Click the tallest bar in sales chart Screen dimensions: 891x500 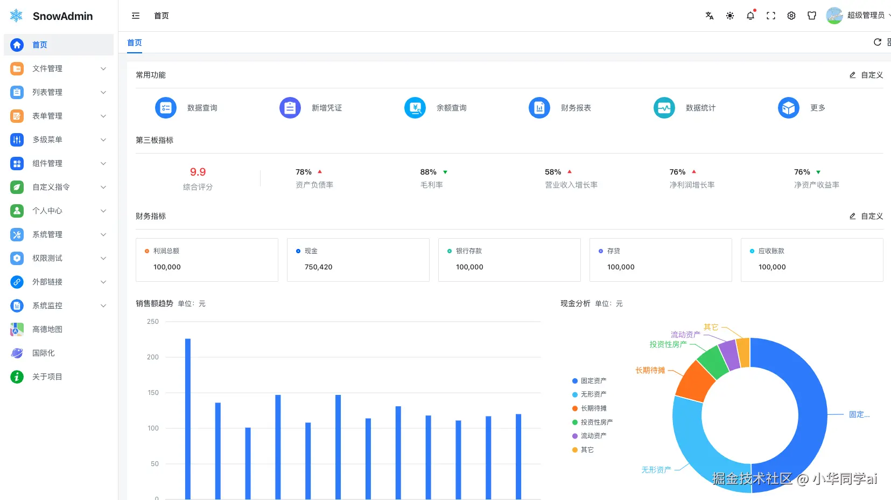[x=188, y=419]
